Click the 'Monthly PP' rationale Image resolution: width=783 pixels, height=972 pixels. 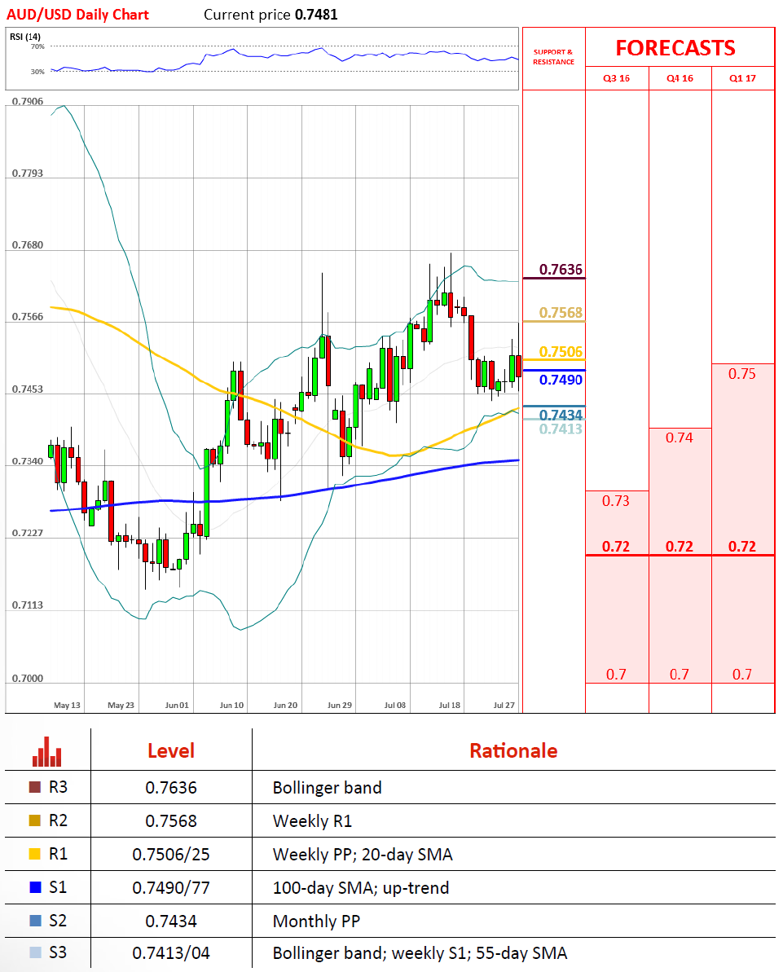click(316, 921)
